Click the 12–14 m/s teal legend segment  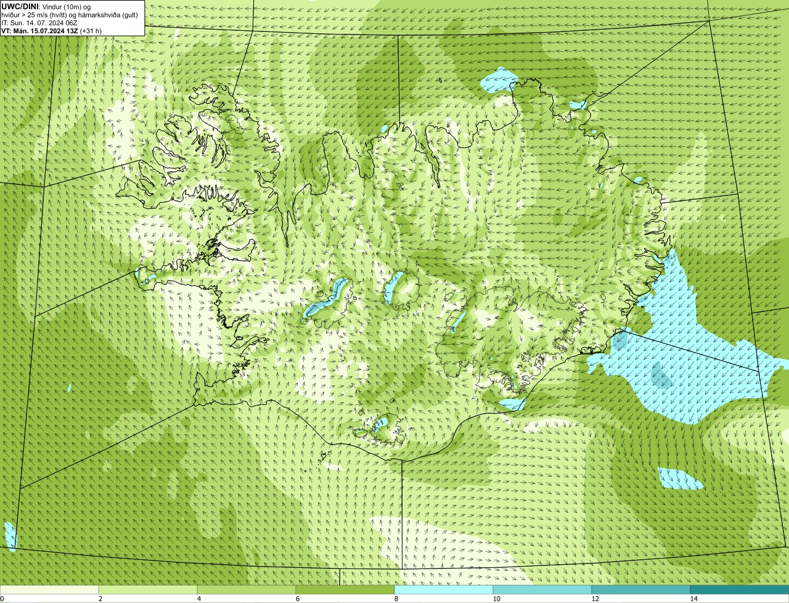click(641, 589)
